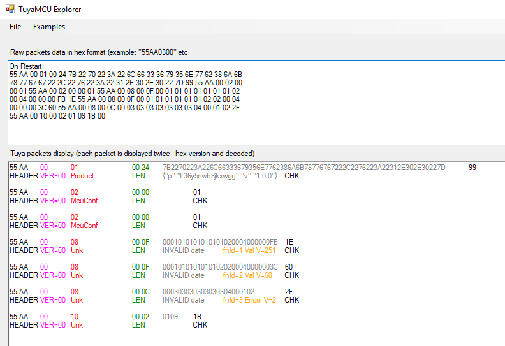
Task: Click the checksum value 1B
Action: point(197,317)
